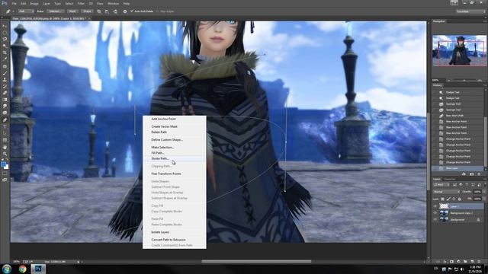Uncheck the Auto Add/Delete checkbox
Screen dimensions: 488x274
coord(132,11)
